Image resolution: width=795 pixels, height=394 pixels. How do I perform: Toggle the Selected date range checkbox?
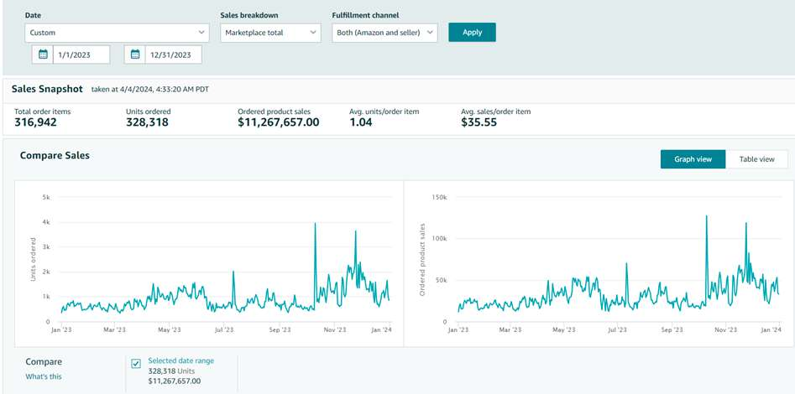pyautogui.click(x=136, y=363)
